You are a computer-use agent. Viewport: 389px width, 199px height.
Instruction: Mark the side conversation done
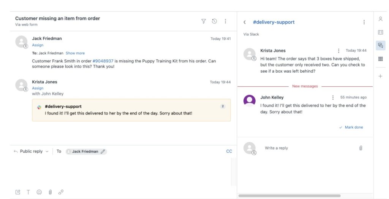(x=351, y=127)
